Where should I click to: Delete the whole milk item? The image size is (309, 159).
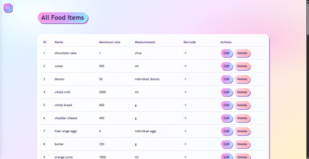(242, 92)
